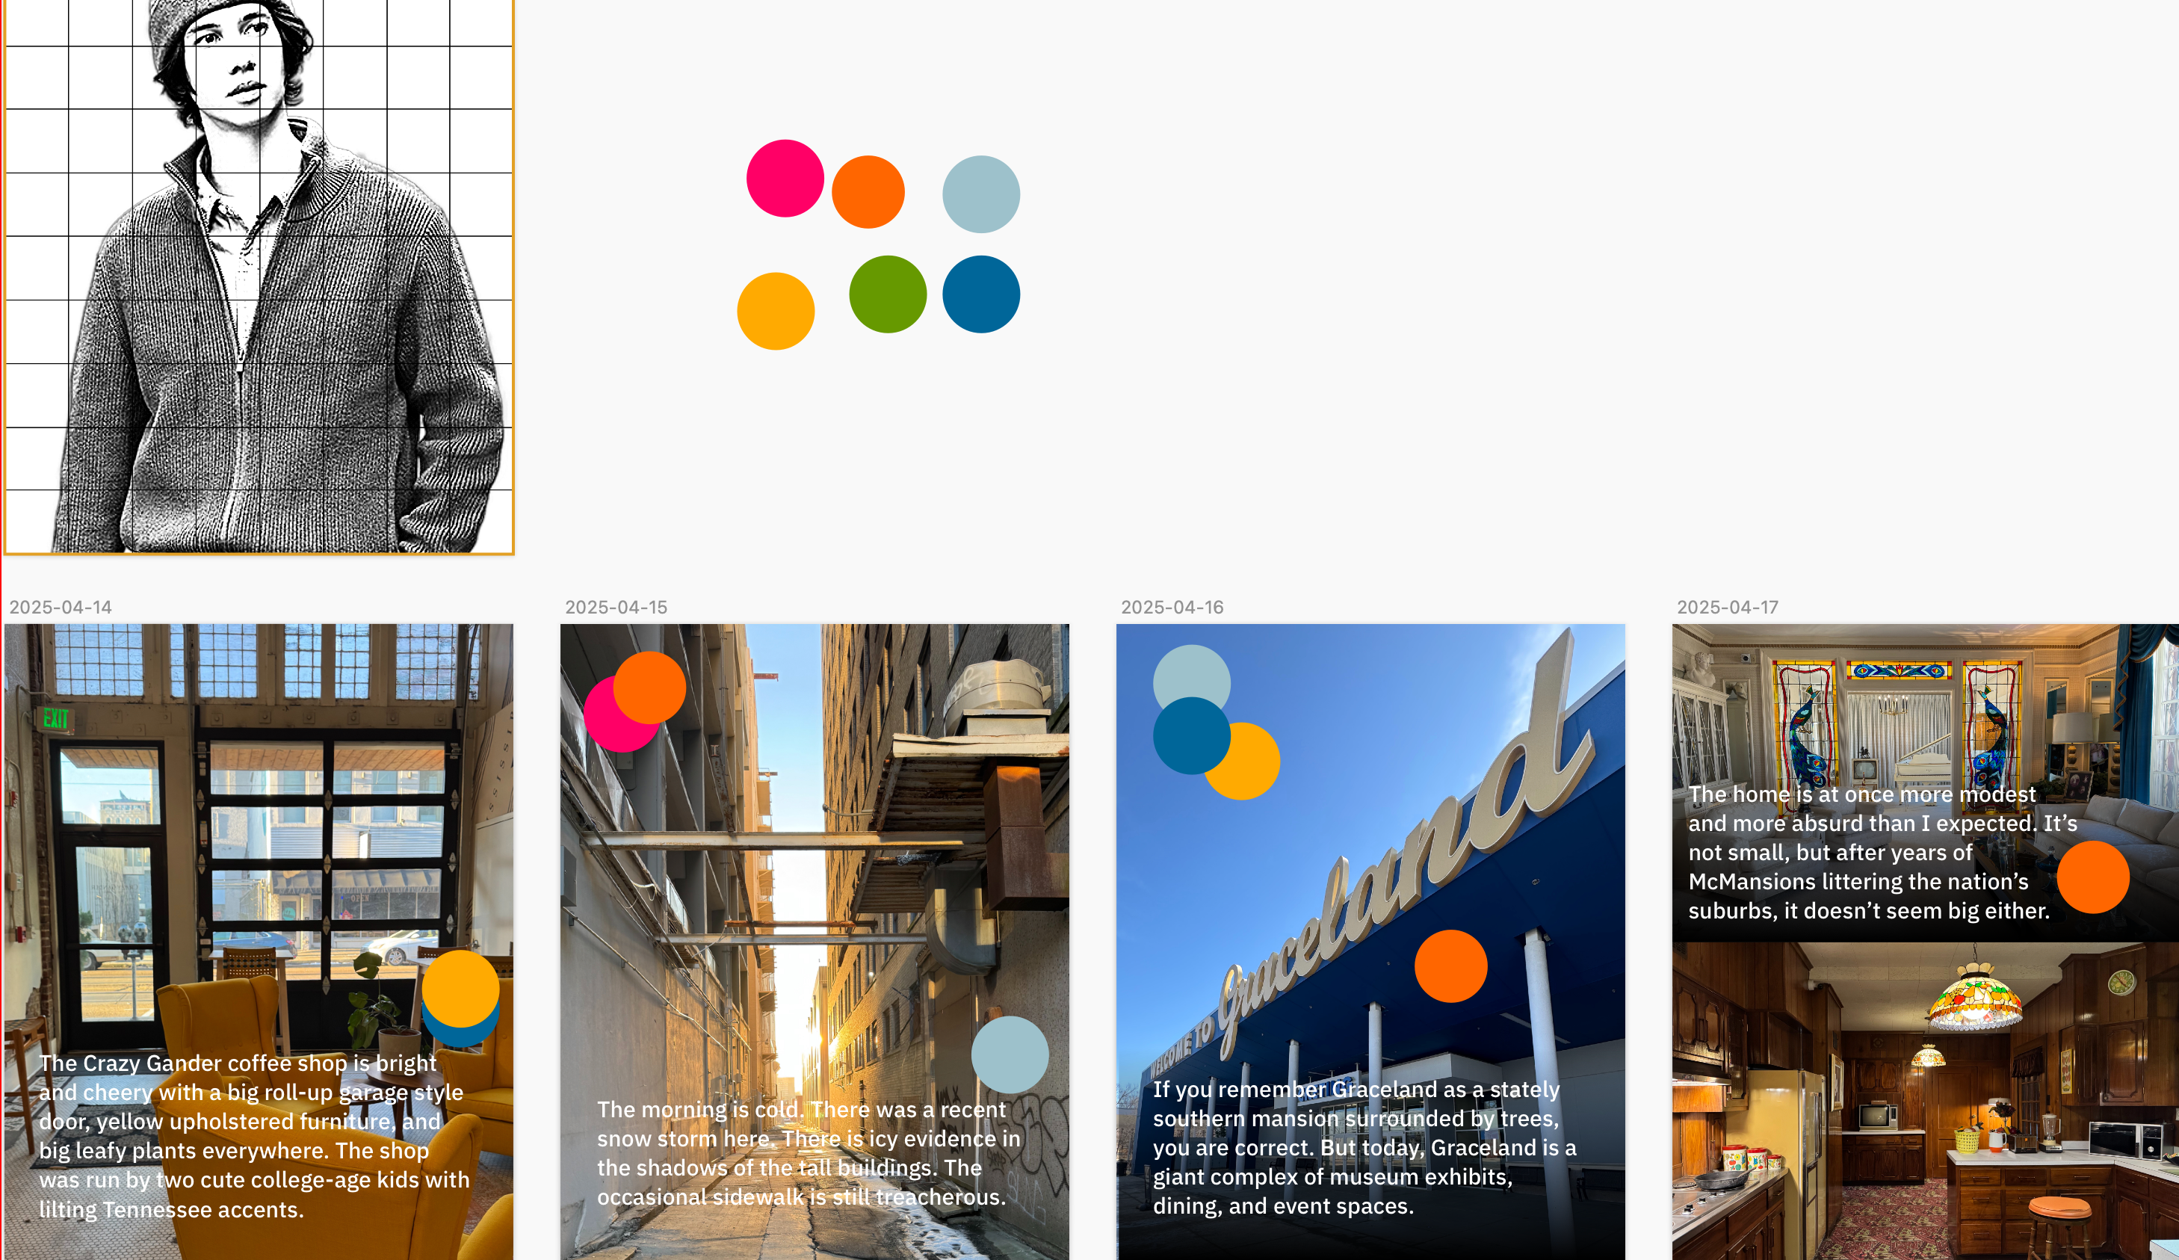Click the orange dot on alley photo
Screen dimensions: 2179x1260
649,688
